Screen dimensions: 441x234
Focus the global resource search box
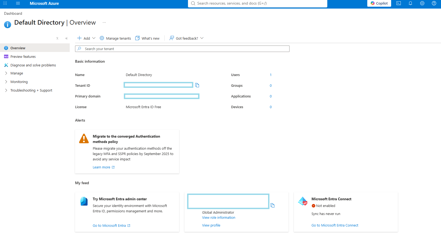tap(258, 3)
